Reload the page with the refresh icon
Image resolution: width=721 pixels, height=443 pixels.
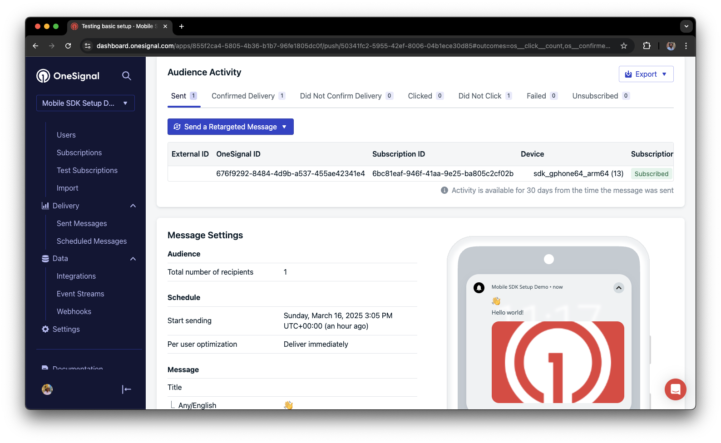[68, 46]
